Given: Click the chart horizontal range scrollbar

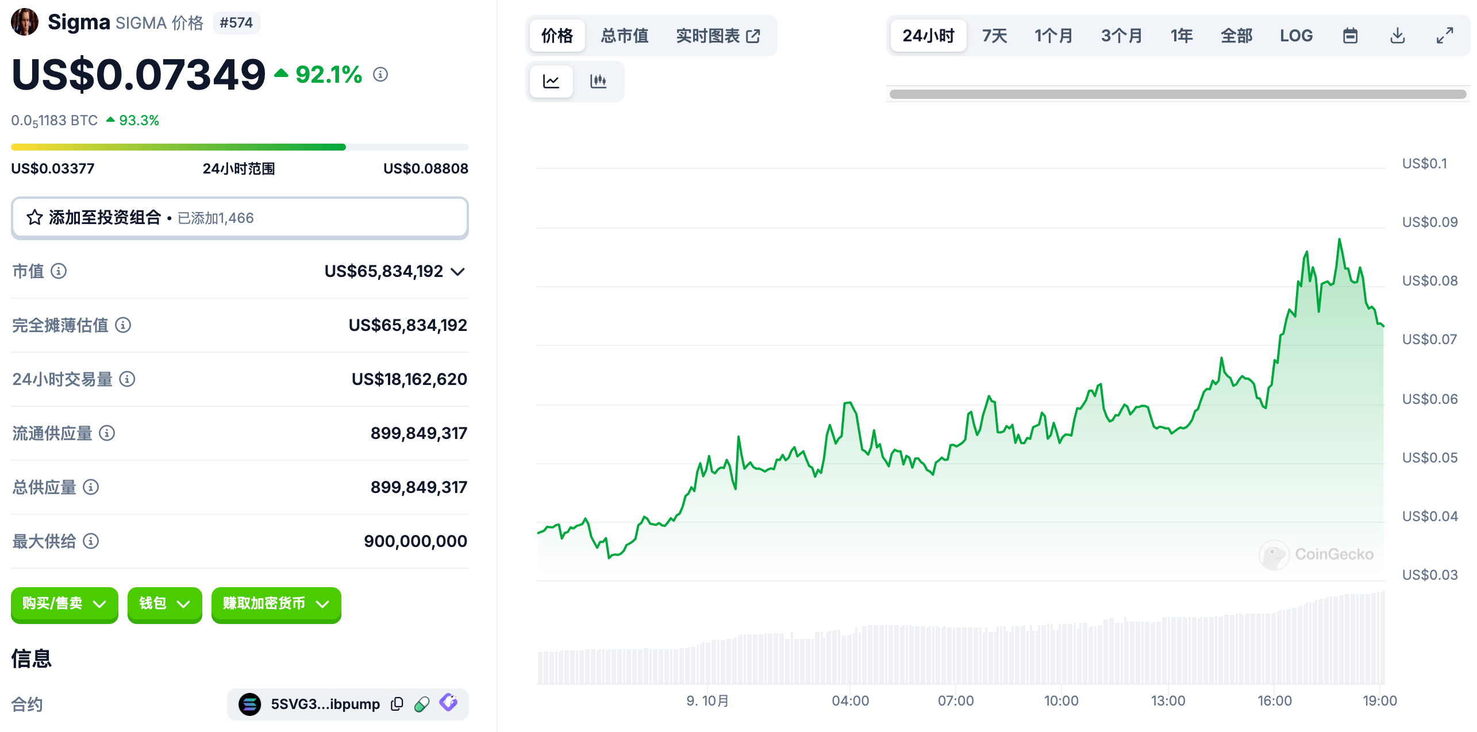Looking at the screenshot, I should pos(1177,94).
